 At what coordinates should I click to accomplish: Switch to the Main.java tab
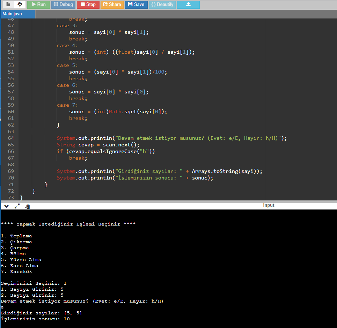click(x=13, y=14)
